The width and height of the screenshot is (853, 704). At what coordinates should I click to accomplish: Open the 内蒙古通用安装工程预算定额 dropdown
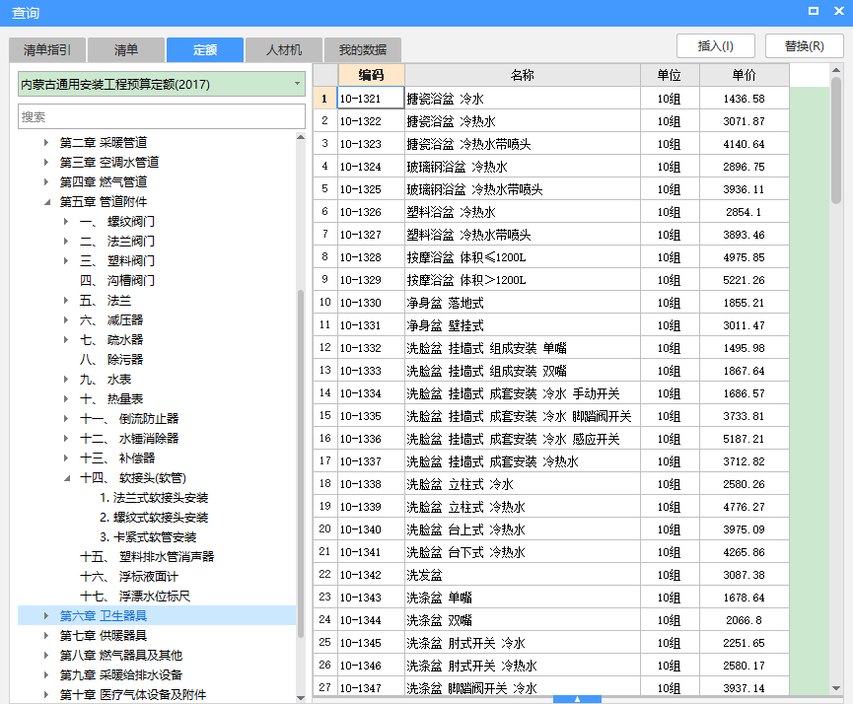[297, 85]
